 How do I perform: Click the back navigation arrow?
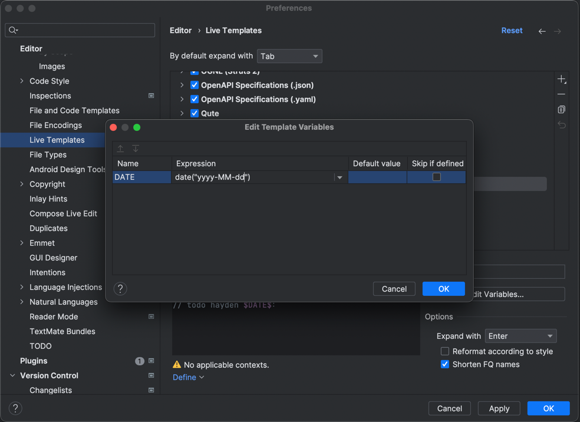click(x=542, y=31)
